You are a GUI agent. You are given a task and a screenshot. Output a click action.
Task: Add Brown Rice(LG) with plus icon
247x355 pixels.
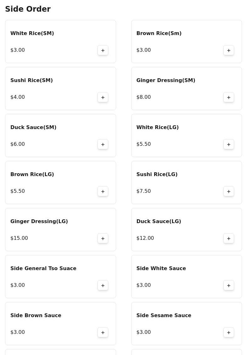(x=103, y=191)
